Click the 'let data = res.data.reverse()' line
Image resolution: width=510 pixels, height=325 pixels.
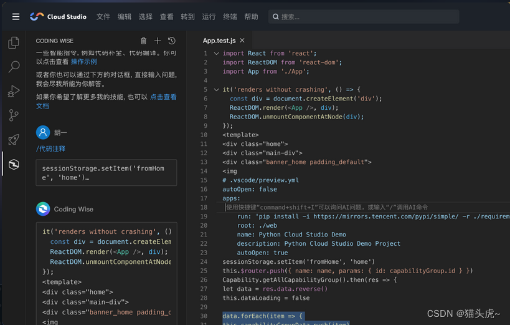coord(275,289)
